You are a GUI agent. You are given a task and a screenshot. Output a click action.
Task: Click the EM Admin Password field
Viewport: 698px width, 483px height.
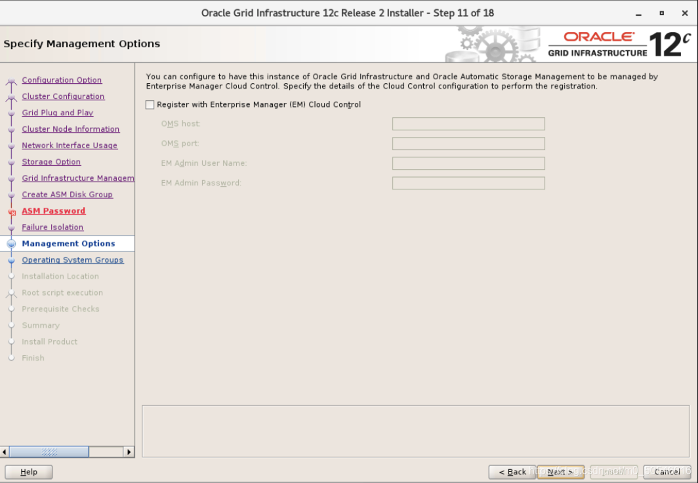468,183
